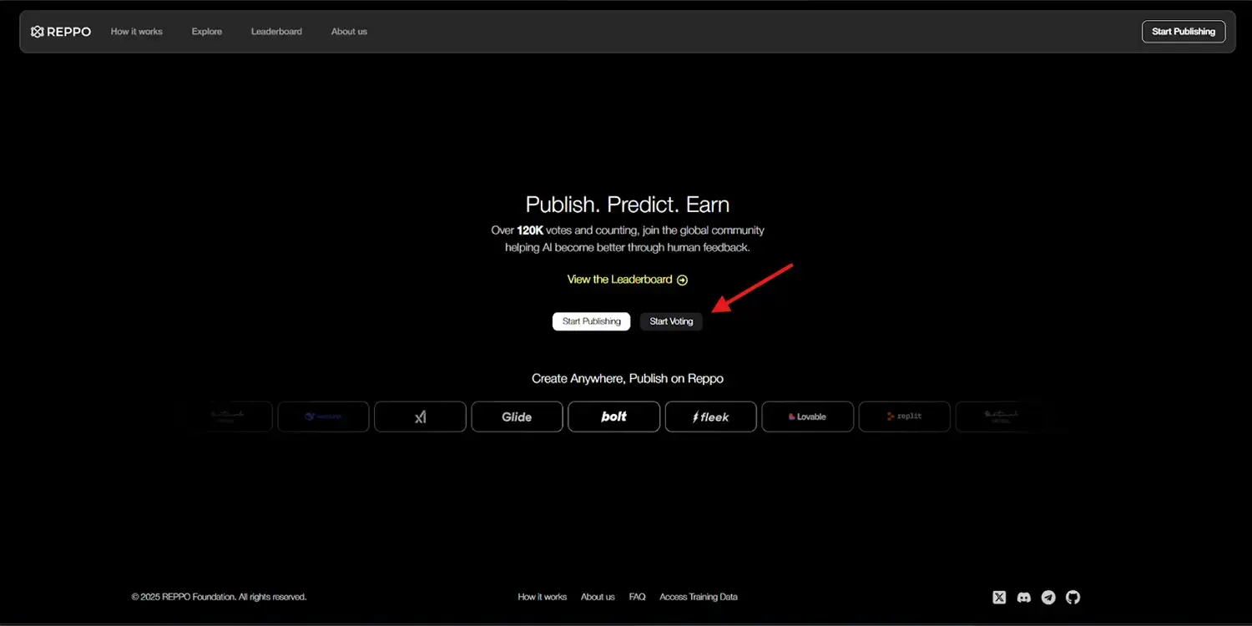Screen dimensions: 1252x626
Task: Open the Glide logo card
Action: coord(517,416)
